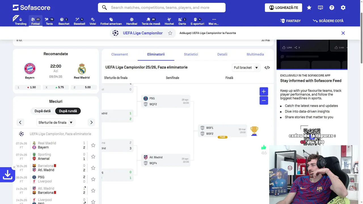Favorite Atl. Madrid vs Barcelona 14.04 match
This screenshot has width=363, height=204.
pyautogui.click(x=93, y=190)
